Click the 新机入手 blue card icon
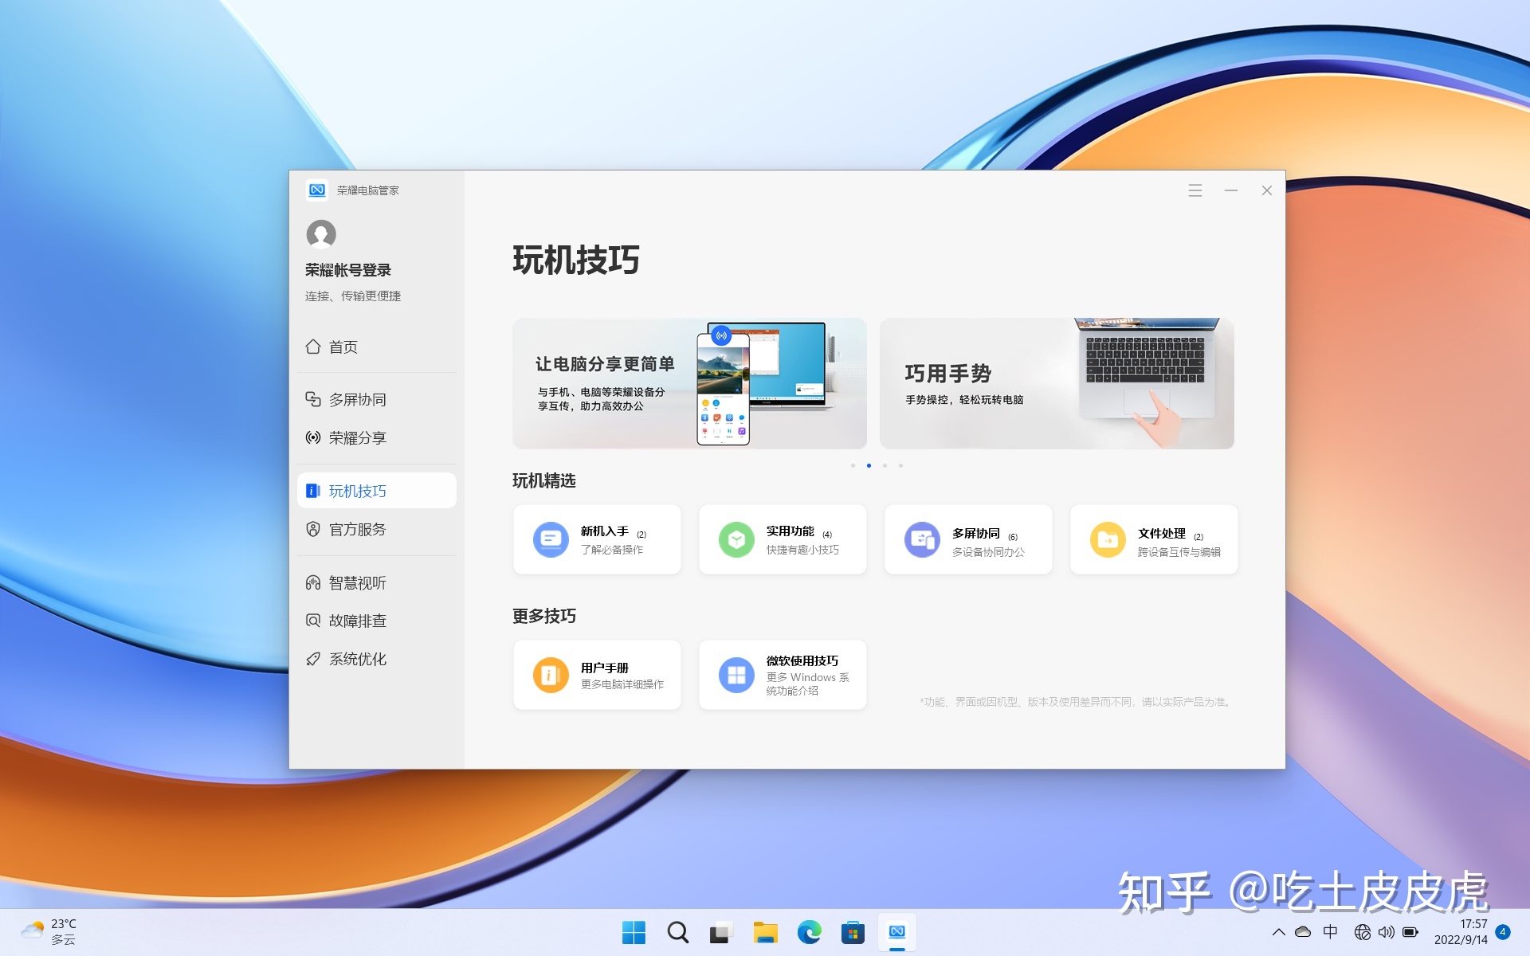 (x=551, y=539)
